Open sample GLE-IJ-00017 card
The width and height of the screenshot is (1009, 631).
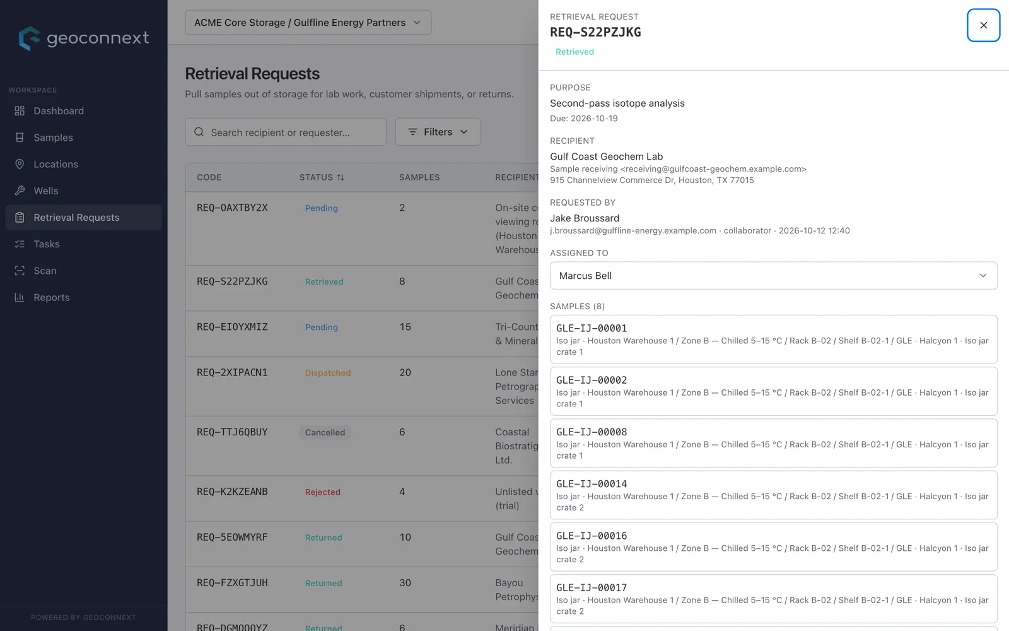(x=773, y=599)
